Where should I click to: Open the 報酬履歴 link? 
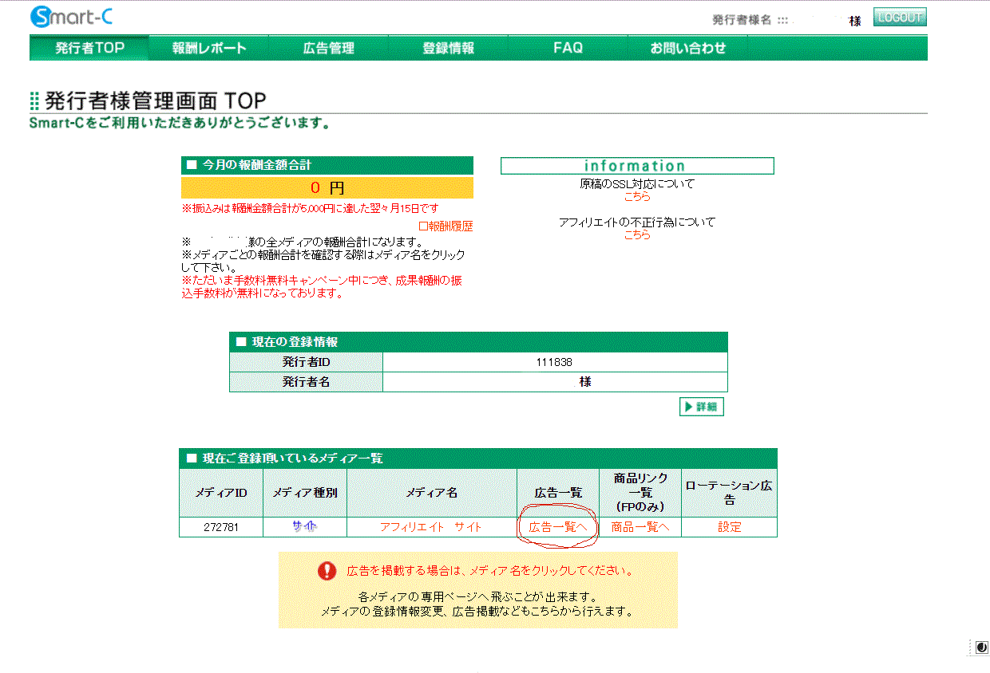point(446,226)
